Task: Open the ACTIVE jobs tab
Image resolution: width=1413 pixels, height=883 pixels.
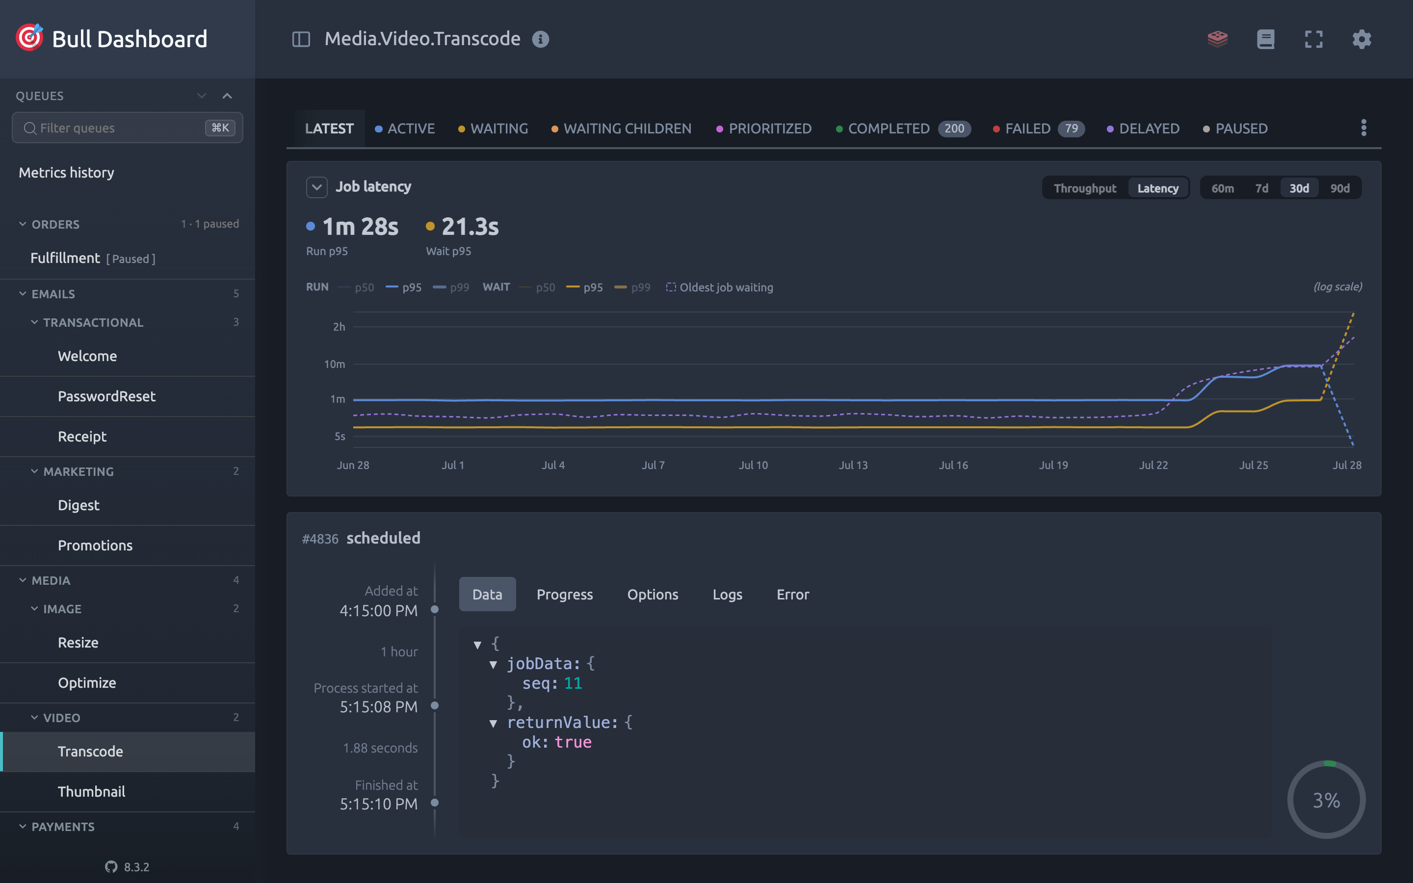Action: pos(405,129)
